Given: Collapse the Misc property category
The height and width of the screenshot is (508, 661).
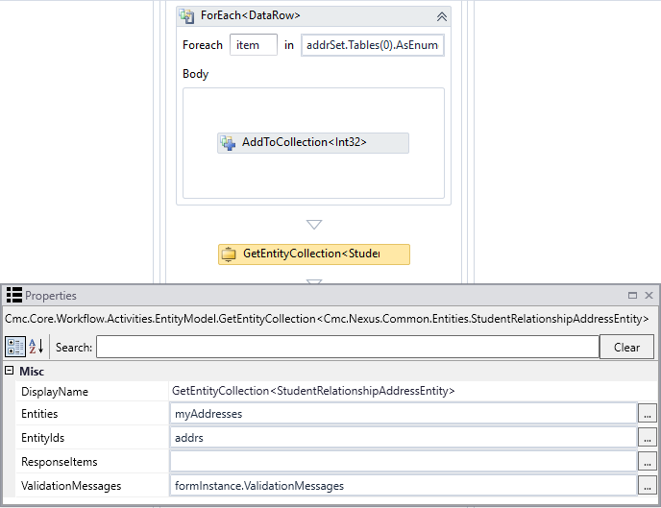Looking at the screenshot, I should tap(10, 371).
